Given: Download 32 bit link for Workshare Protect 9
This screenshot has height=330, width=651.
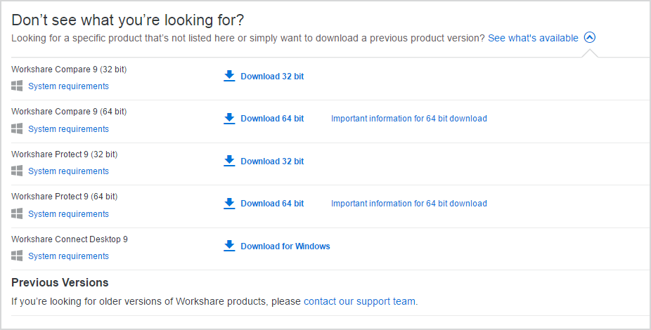Looking at the screenshot, I should click(272, 161).
